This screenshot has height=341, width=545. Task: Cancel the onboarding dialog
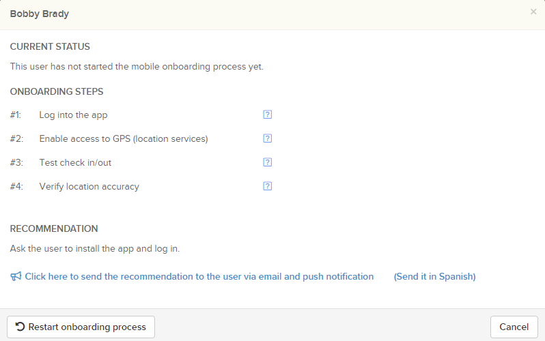(514, 327)
